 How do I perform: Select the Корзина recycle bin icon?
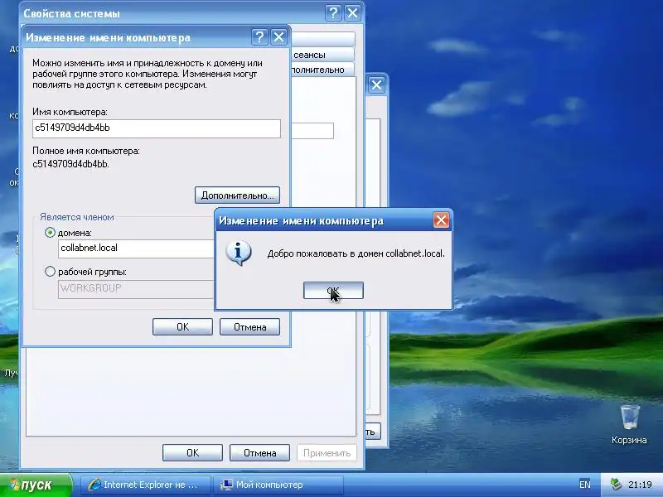point(629,424)
